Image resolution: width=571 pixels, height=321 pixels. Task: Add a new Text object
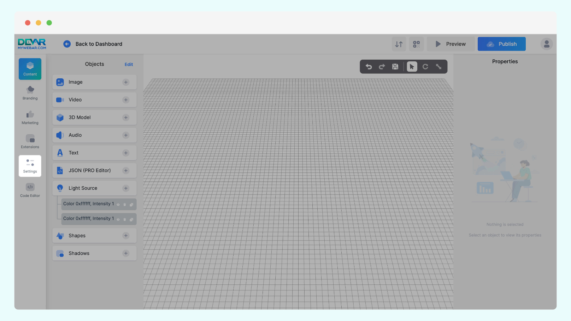click(126, 153)
